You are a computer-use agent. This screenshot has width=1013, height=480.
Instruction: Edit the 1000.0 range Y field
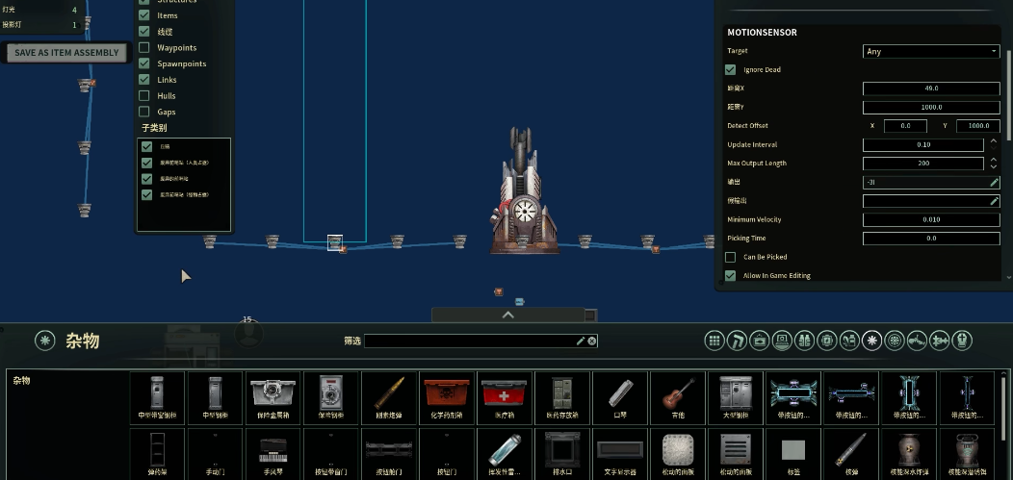(931, 107)
